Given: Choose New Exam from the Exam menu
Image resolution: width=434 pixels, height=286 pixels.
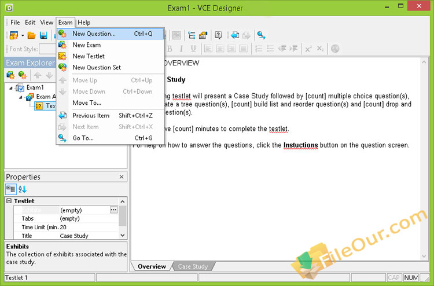Looking at the screenshot, I should pos(111,45).
